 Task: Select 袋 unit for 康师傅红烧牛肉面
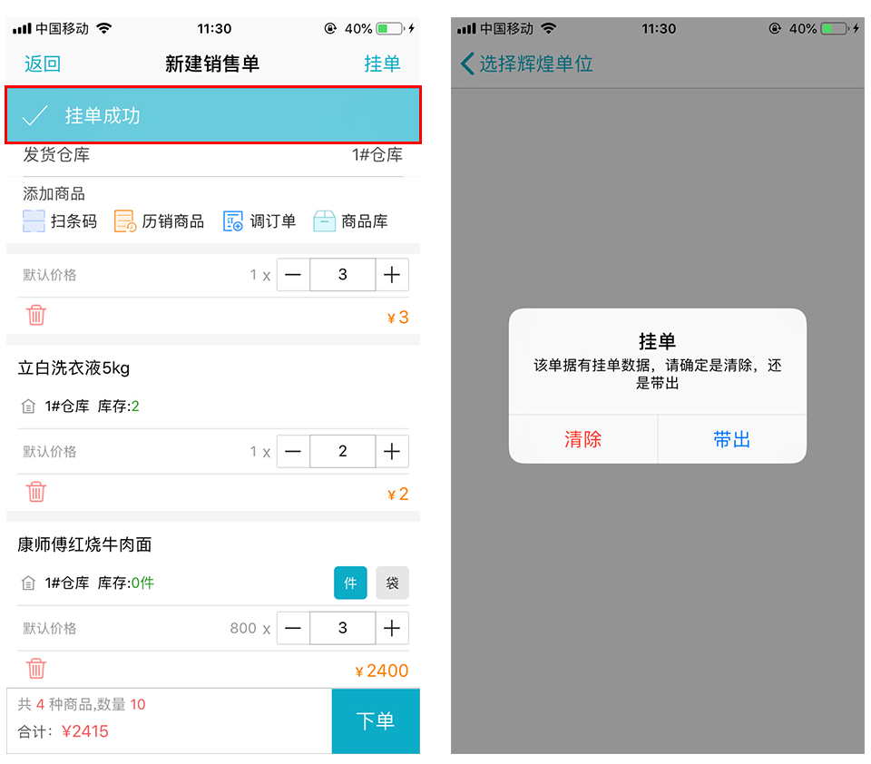(392, 583)
